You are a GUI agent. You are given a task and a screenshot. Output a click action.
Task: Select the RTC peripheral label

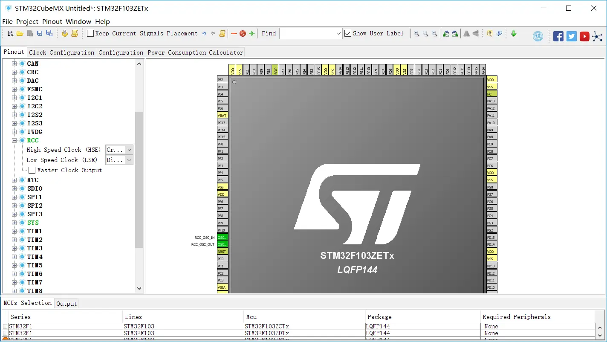pos(33,180)
